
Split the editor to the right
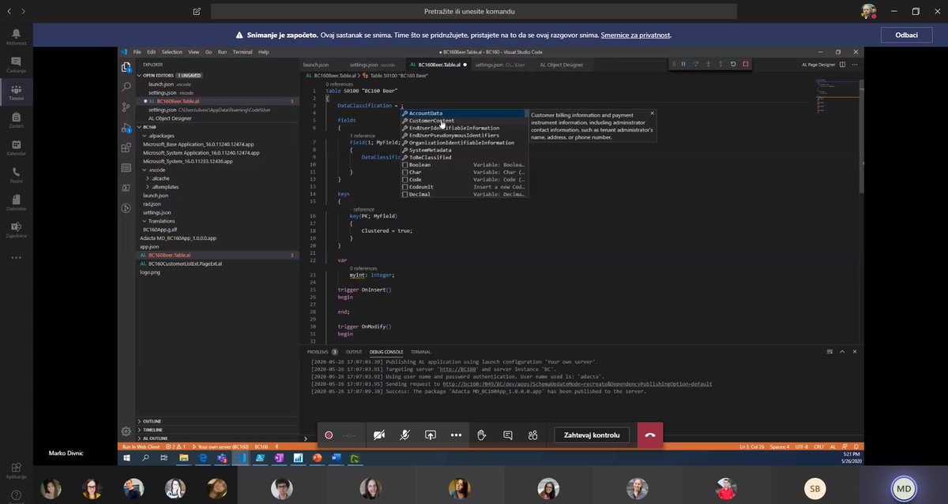click(843, 65)
